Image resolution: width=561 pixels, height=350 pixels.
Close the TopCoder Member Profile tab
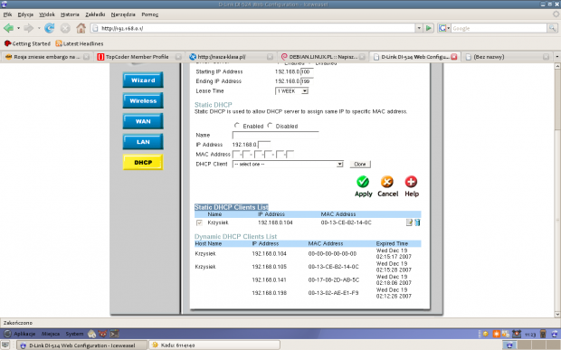178,57
